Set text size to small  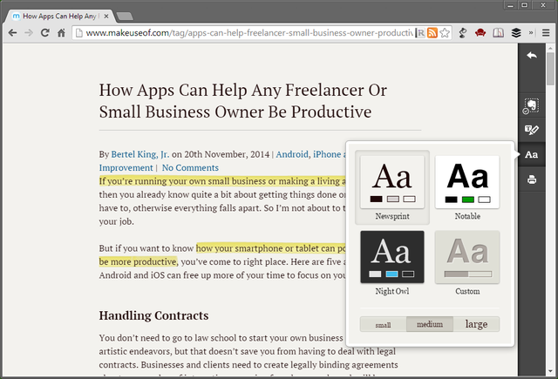[383, 325]
